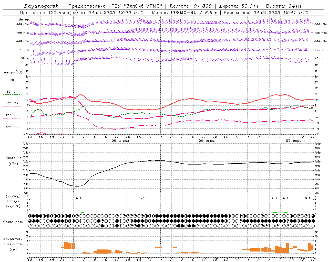Click the '850 гПа' temperature legend line

pyautogui.click(x=12, y=106)
